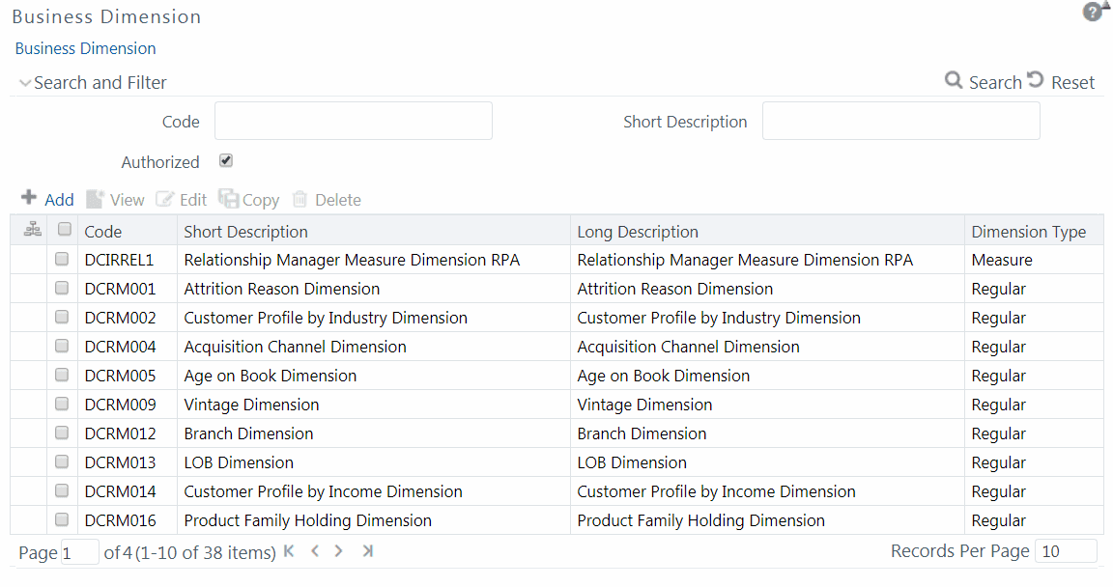1113x587 pixels.
Task: Uncheck the Authorized checkbox
Action: click(x=226, y=161)
